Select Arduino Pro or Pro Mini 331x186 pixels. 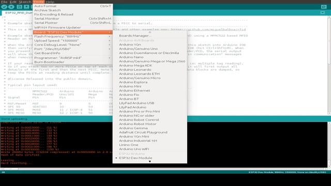tap(149, 112)
